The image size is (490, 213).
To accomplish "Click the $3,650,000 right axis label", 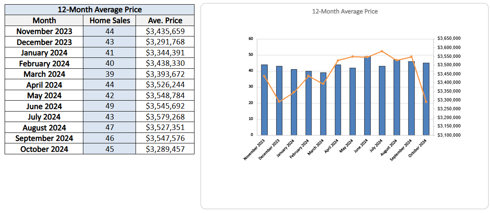I will (448, 39).
